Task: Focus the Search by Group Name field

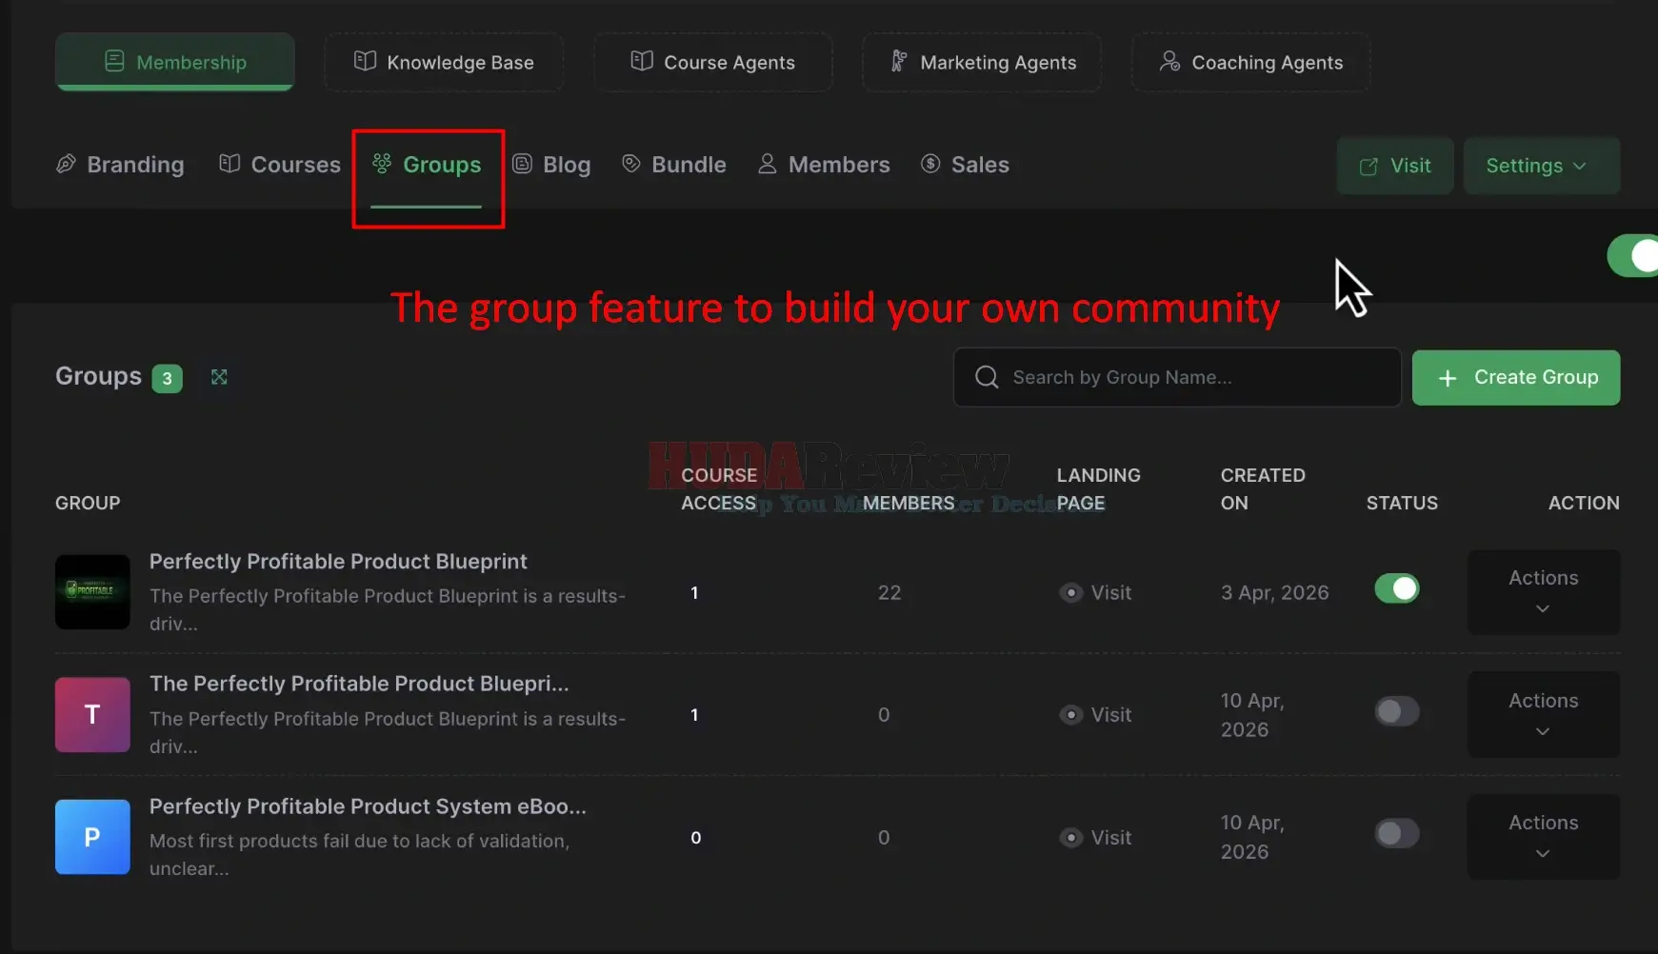Action: 1177,377
